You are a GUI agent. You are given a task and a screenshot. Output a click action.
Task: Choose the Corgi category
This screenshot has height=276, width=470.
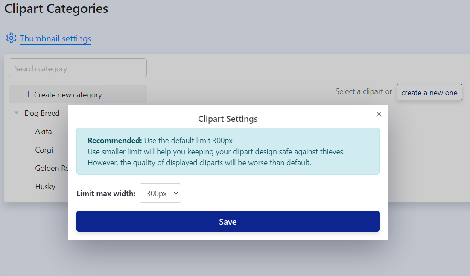[44, 150]
